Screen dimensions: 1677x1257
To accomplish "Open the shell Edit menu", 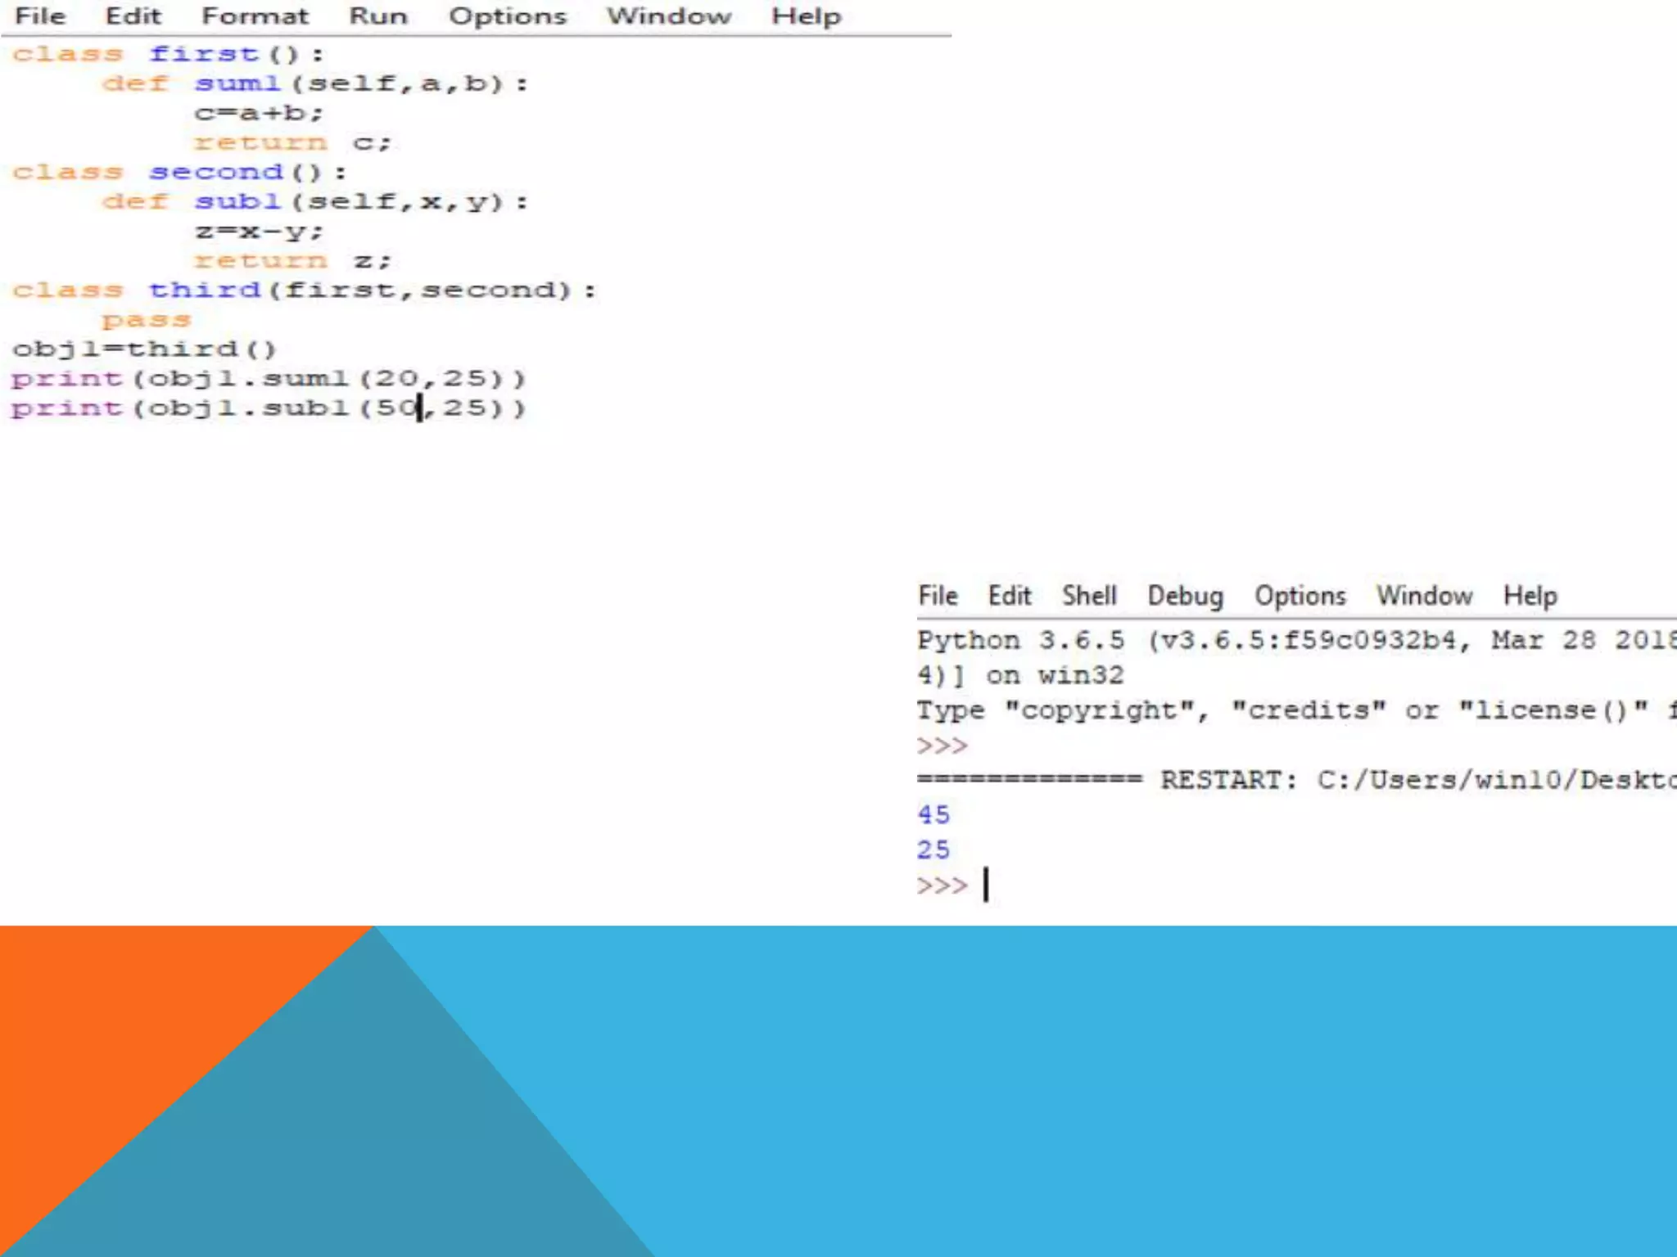I will click(1009, 596).
